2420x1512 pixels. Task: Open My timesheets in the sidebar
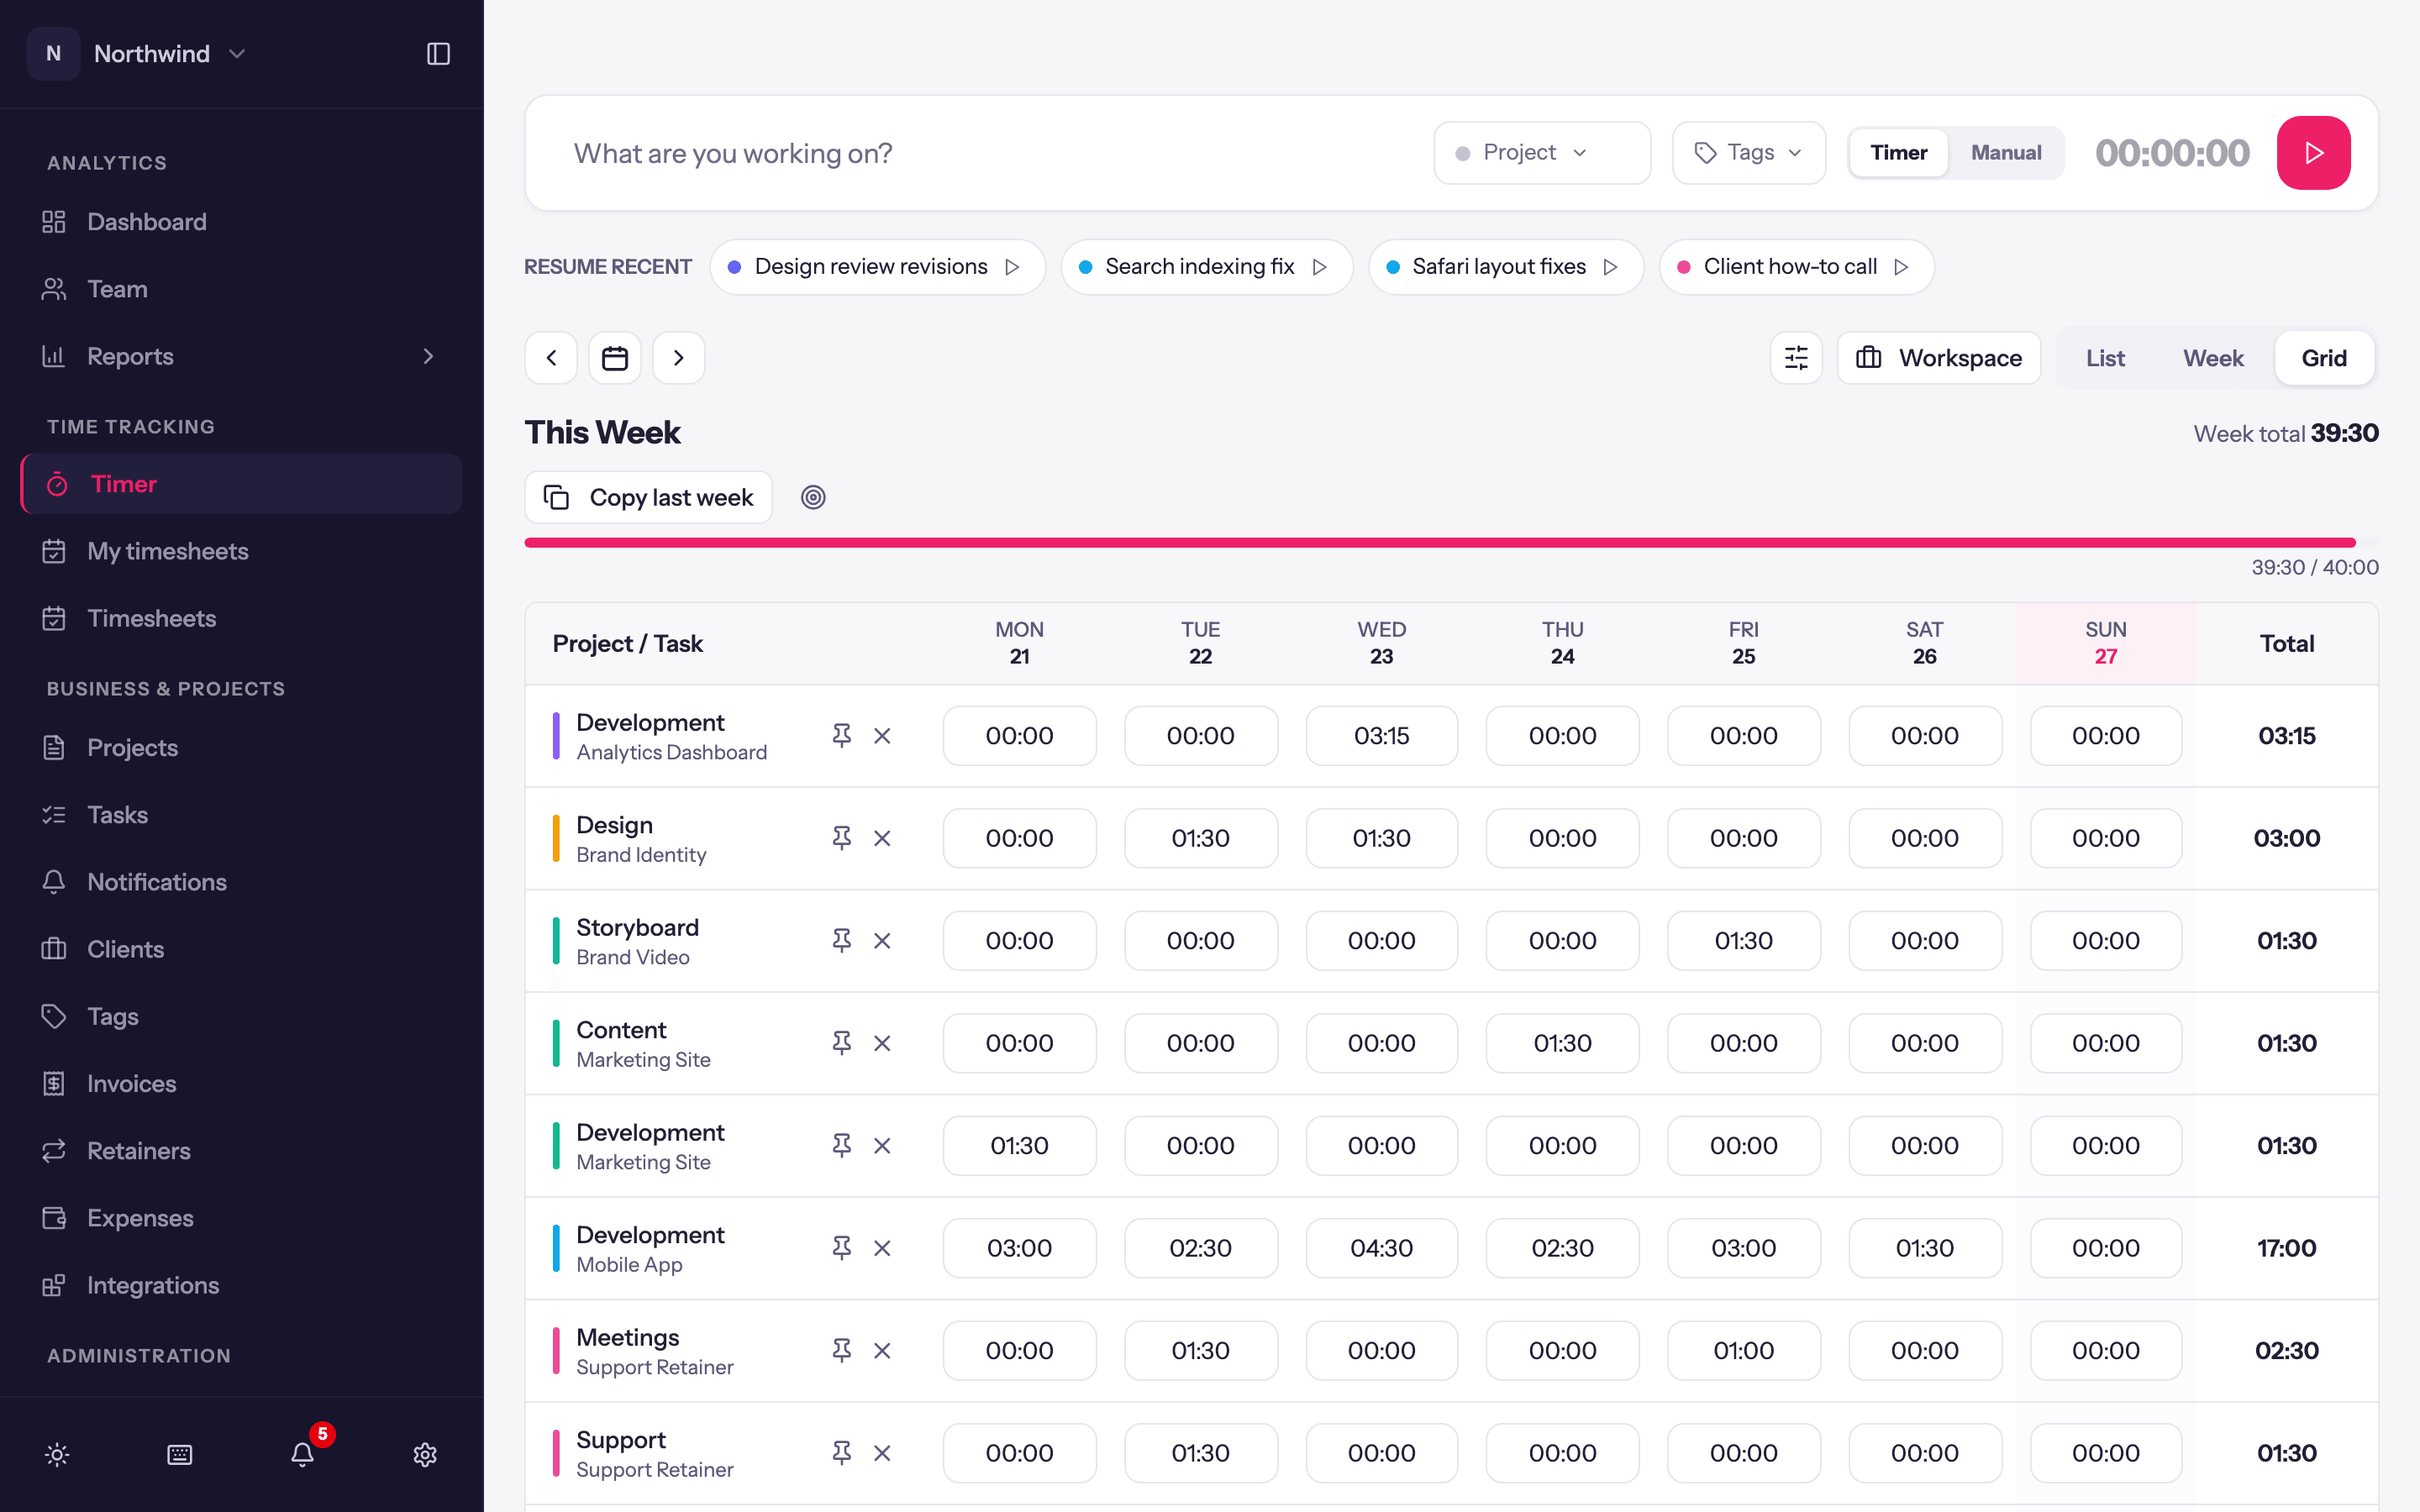241,551
